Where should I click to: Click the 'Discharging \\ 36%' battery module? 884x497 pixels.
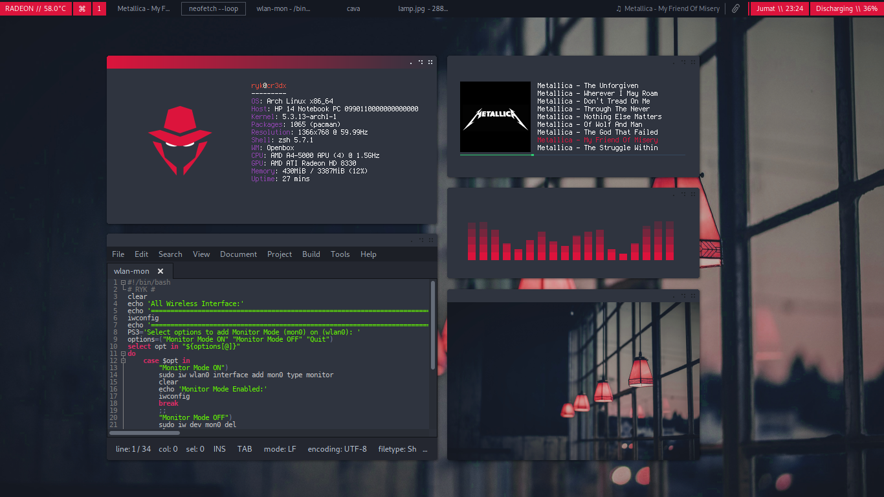(846, 8)
